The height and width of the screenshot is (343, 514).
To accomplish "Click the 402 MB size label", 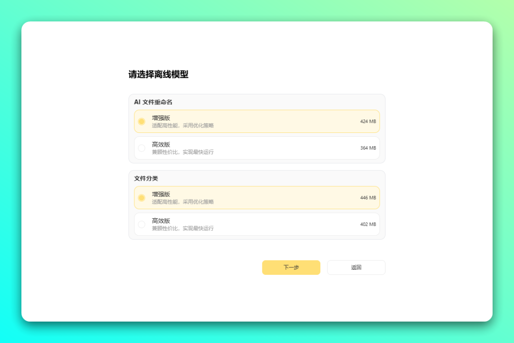I will 368,224.
